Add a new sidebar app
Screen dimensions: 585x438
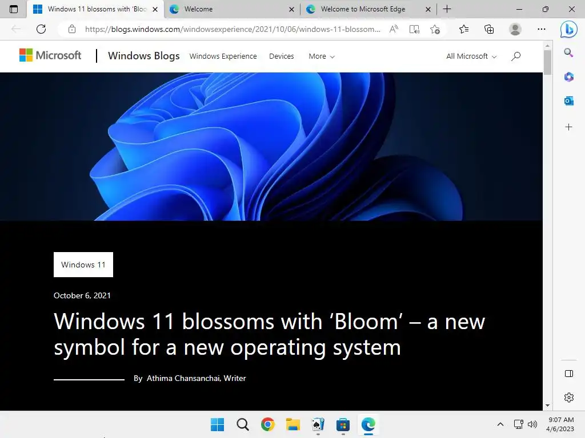pos(568,127)
